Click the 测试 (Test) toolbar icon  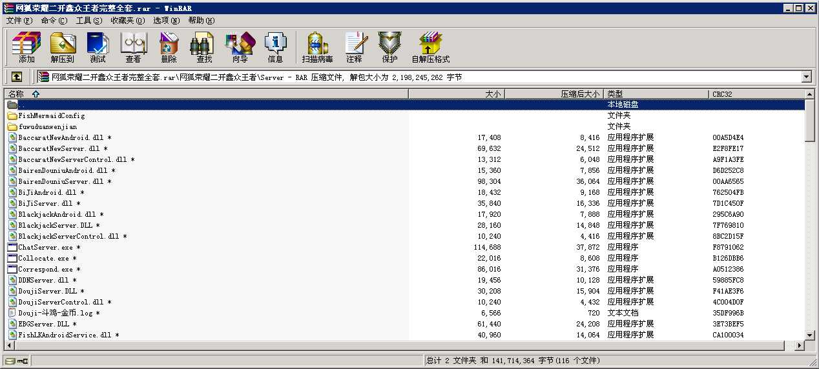pos(98,48)
